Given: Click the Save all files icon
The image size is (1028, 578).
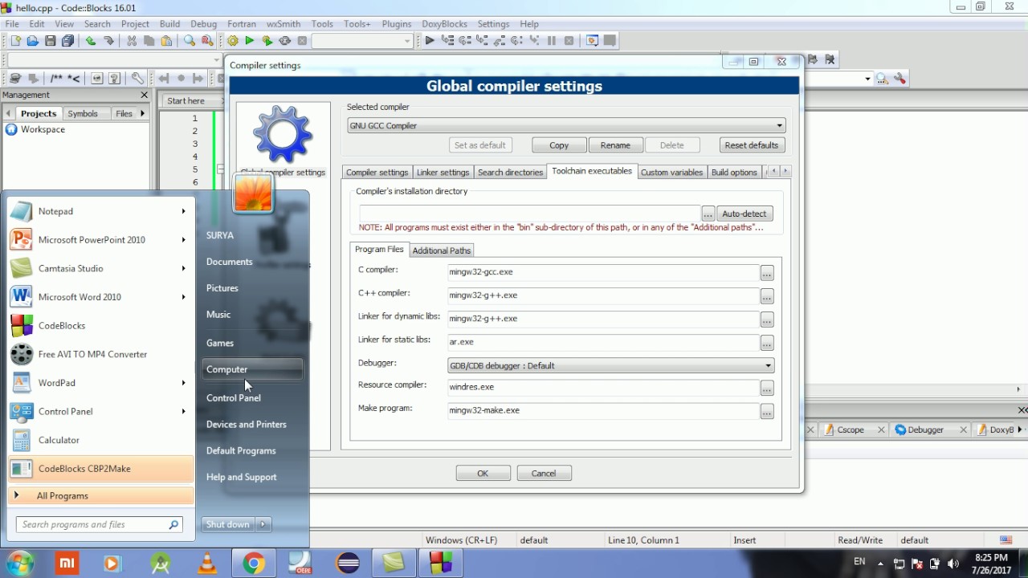Looking at the screenshot, I should point(67,41).
